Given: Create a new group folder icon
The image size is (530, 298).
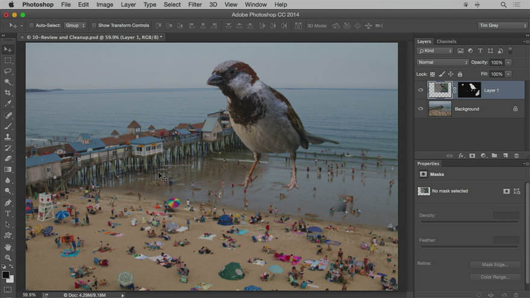Looking at the screenshot, I should pyautogui.click(x=494, y=156).
